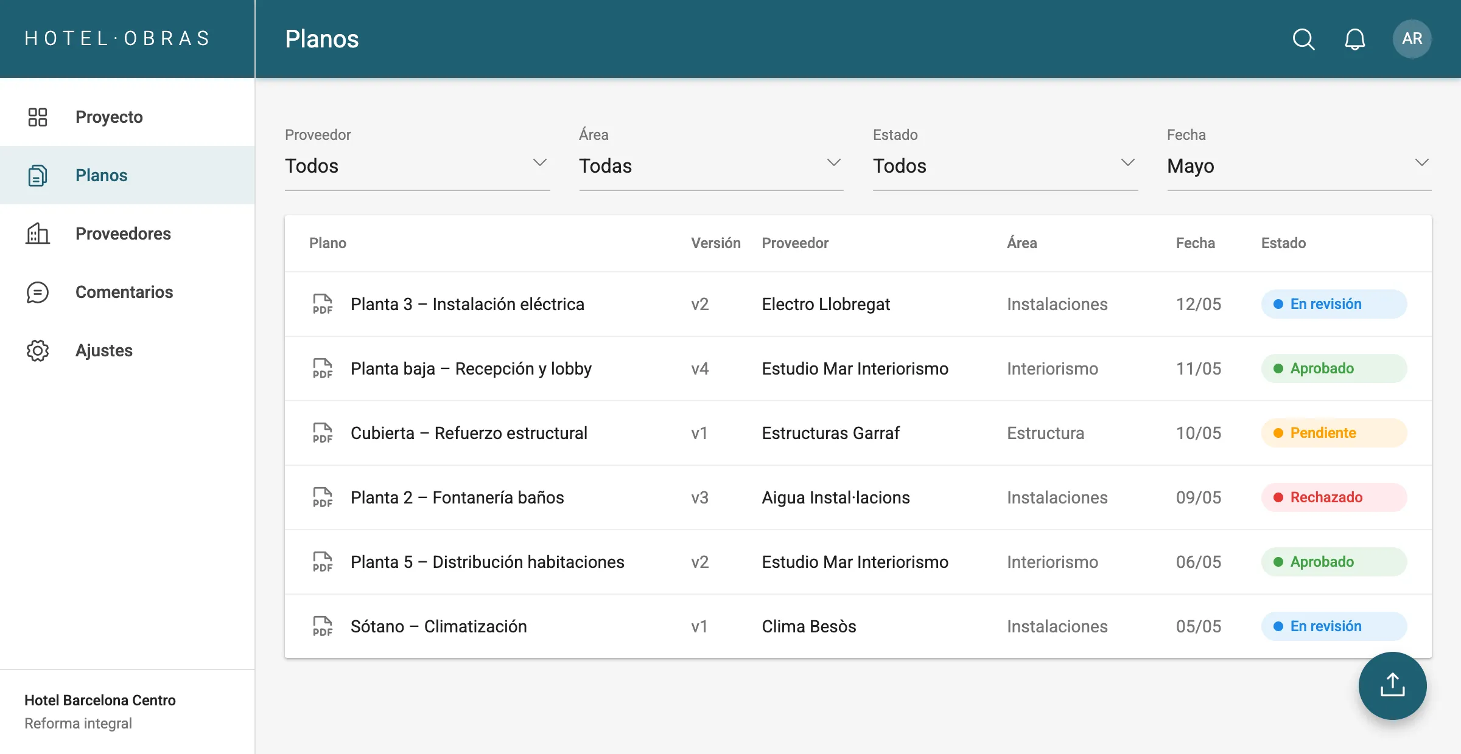Go to Proyecto in the sidebar
Viewport: 1461px width, 754px height.
[127, 117]
